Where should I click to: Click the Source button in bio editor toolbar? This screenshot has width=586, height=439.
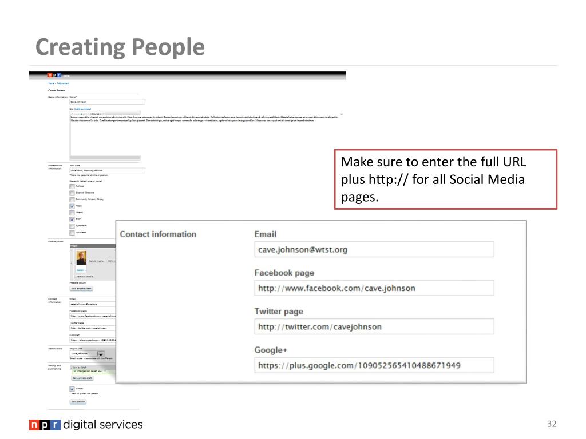pyautogui.click(x=96, y=114)
